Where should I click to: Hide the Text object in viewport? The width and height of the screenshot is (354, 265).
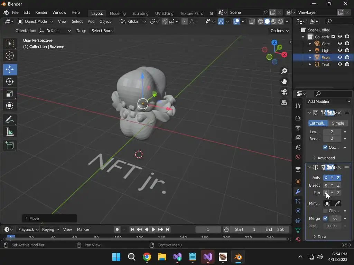coord(340,64)
